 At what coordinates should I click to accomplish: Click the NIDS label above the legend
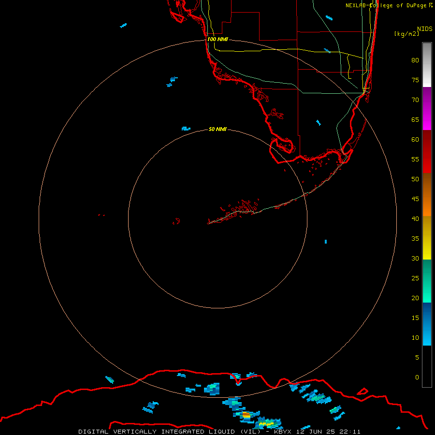425,29
